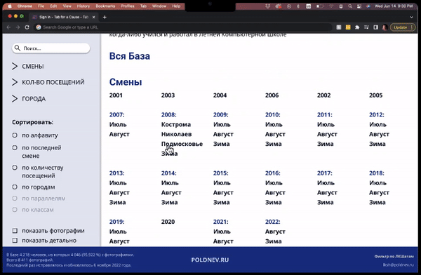Open the History menu
Viewport: 421px width, 275px height.
[83, 6]
